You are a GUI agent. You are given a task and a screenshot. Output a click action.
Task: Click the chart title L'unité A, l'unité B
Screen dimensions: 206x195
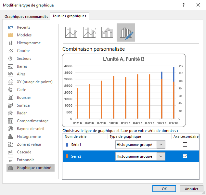click(x=124, y=59)
